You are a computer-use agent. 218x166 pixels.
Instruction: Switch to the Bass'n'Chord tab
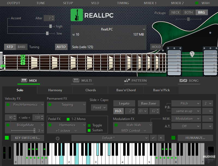126,90
